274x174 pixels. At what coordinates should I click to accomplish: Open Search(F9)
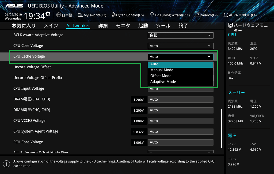click(x=207, y=15)
